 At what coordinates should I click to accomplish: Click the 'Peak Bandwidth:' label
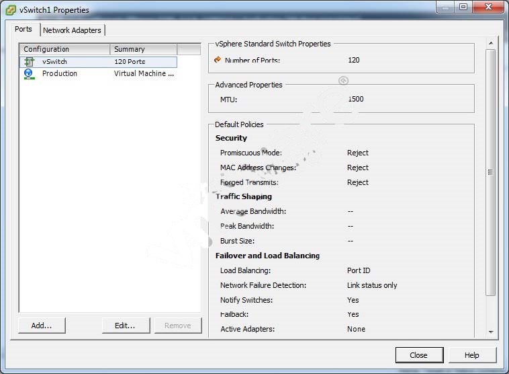[x=247, y=226]
